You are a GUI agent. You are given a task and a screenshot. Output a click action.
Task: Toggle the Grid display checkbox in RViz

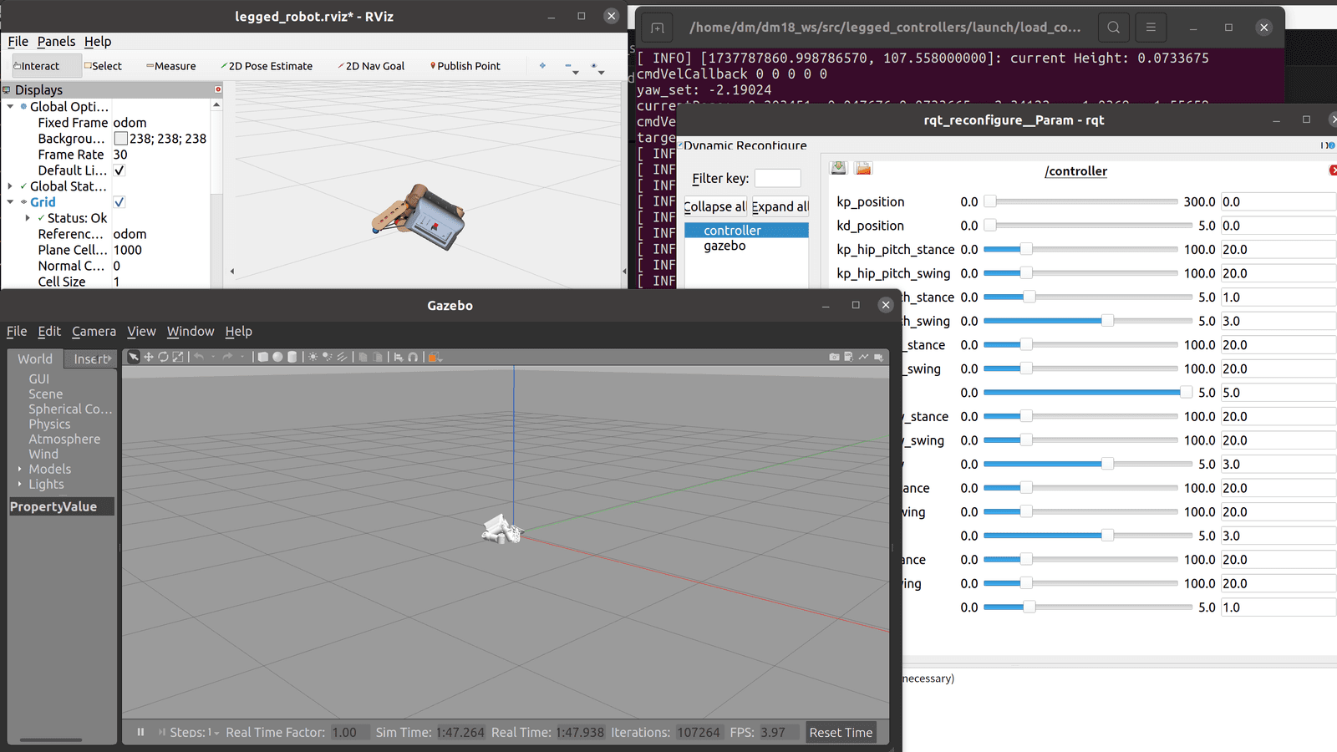[119, 202]
